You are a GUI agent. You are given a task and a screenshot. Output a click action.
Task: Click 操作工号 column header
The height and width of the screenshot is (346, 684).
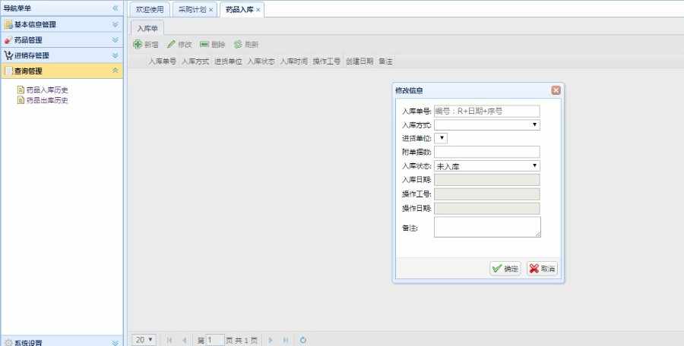(327, 61)
